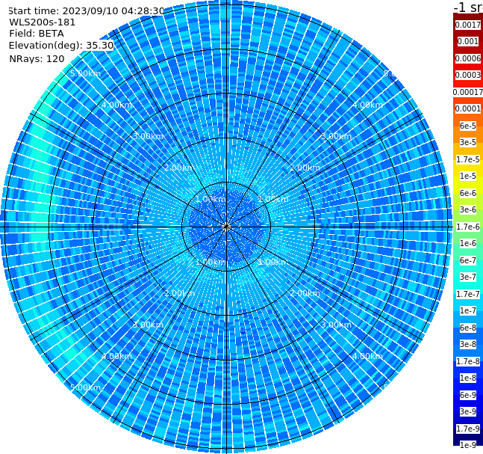Click the 1e-7 colorbar label
The height and width of the screenshot is (454, 483).
point(468,310)
